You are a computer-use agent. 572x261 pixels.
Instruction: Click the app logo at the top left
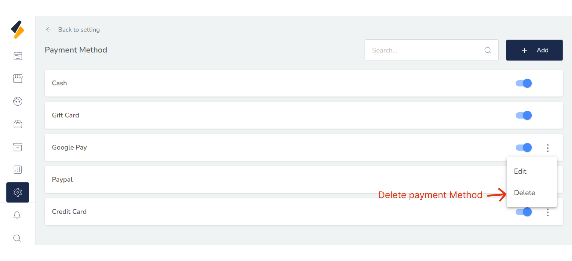(17, 29)
